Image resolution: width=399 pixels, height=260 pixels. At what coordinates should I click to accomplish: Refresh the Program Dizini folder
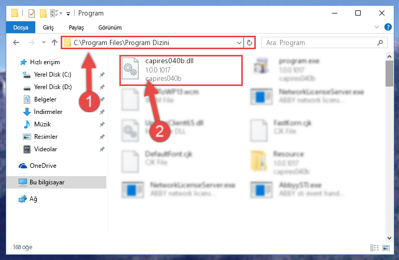coord(250,42)
